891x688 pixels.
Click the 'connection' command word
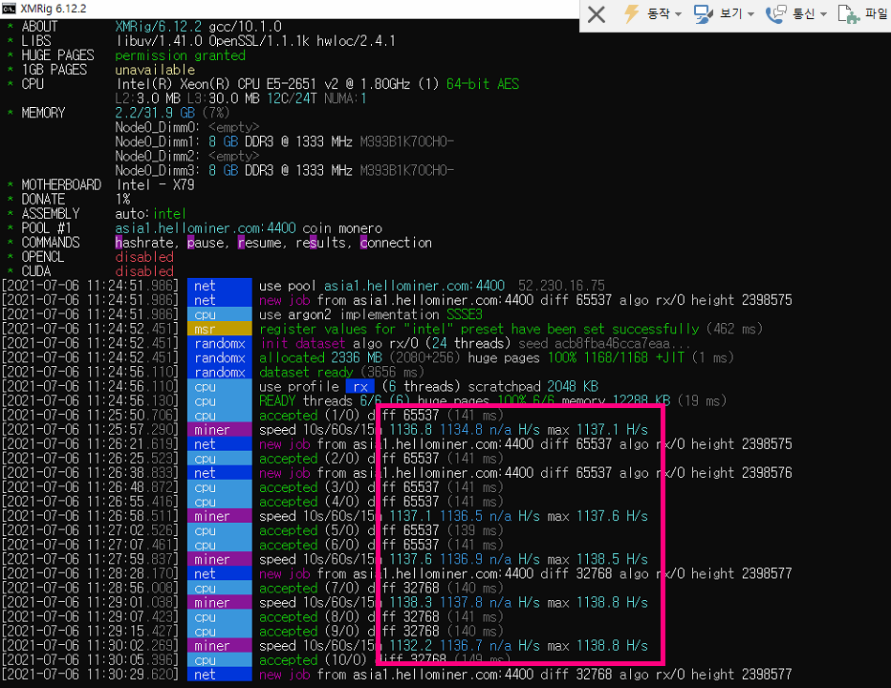tap(396, 243)
